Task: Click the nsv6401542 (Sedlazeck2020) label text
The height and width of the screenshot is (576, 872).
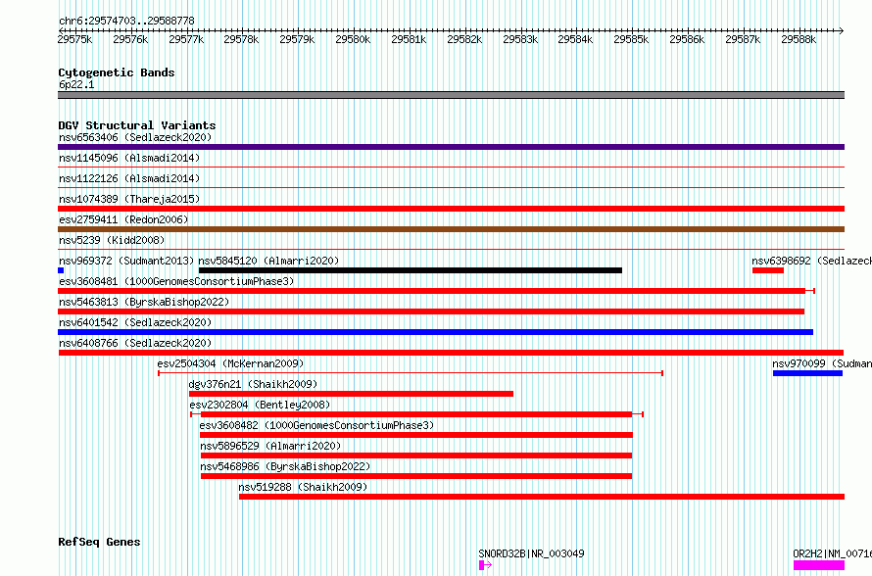Action: [135, 322]
